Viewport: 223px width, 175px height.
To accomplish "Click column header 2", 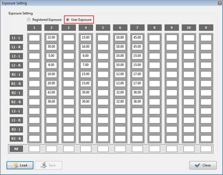I will (x=51, y=28).
